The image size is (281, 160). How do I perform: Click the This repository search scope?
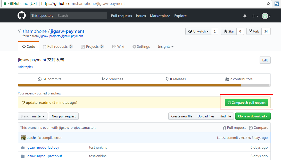pyautogui.click(x=43, y=15)
